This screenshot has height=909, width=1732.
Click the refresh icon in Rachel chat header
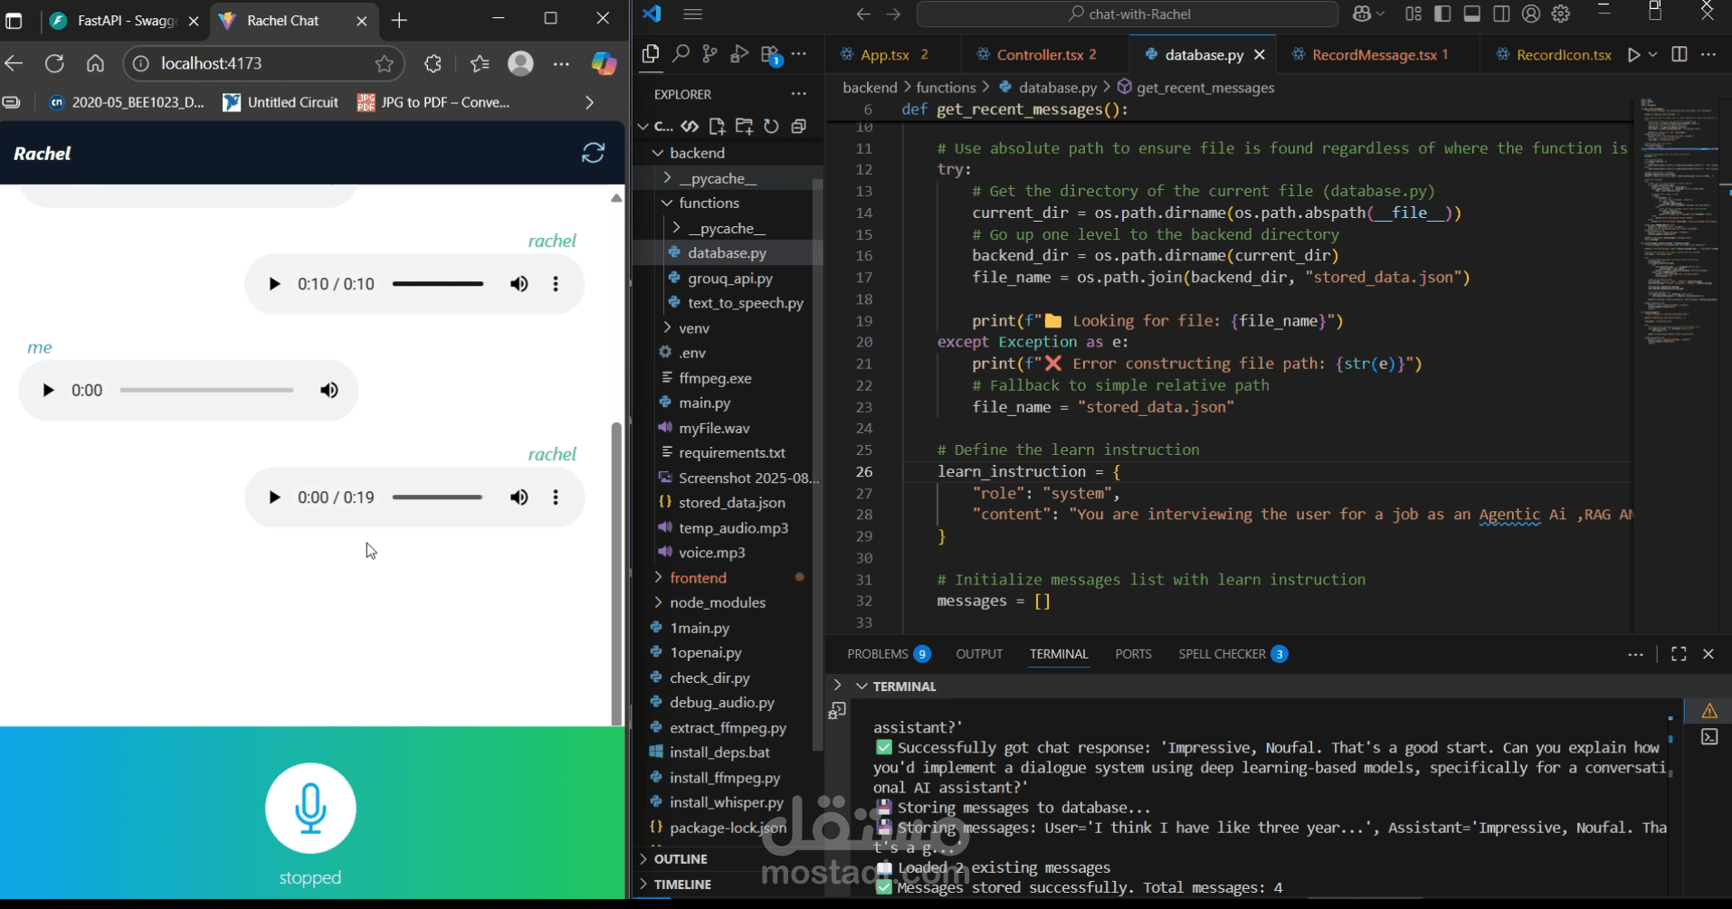point(593,153)
